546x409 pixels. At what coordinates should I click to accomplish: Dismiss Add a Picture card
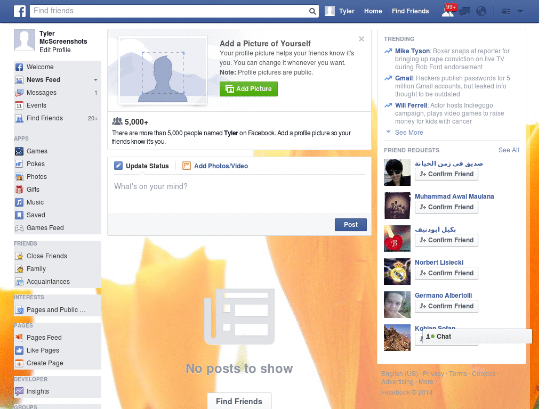click(x=362, y=39)
